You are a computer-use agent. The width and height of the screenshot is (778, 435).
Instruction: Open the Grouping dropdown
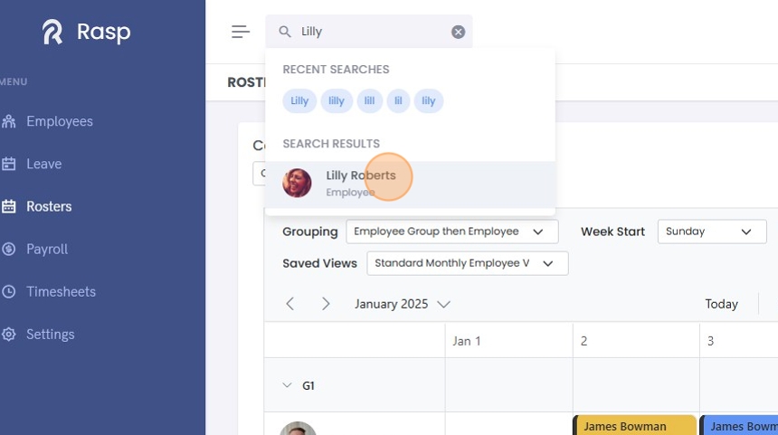click(x=452, y=232)
